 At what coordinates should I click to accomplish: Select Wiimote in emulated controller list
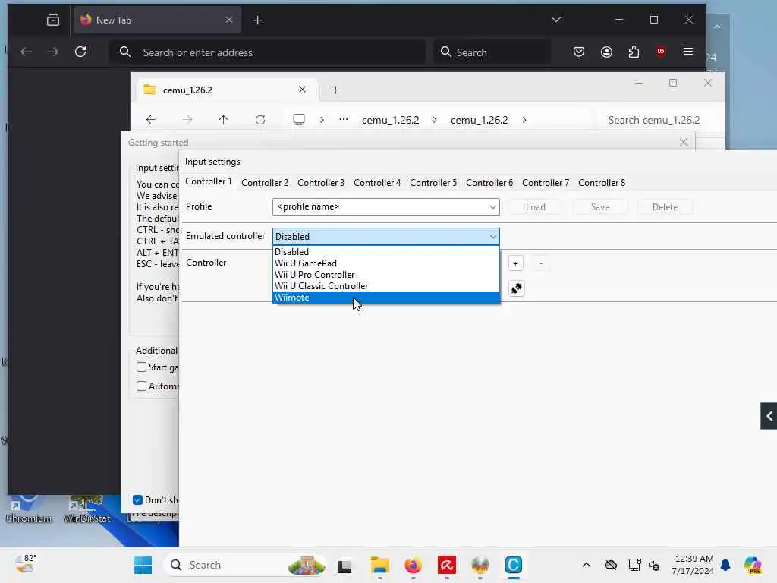[x=386, y=298]
